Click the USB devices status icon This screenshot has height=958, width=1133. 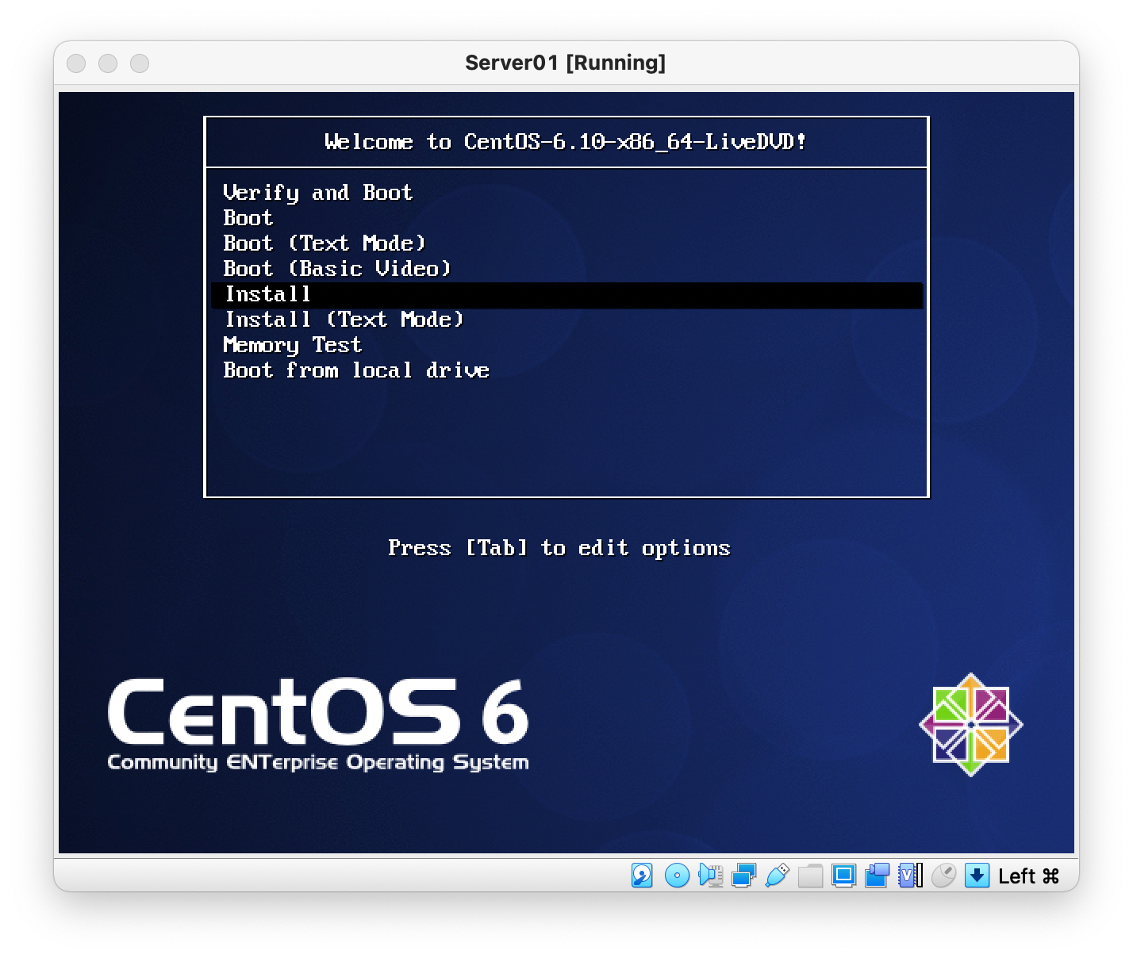click(777, 876)
